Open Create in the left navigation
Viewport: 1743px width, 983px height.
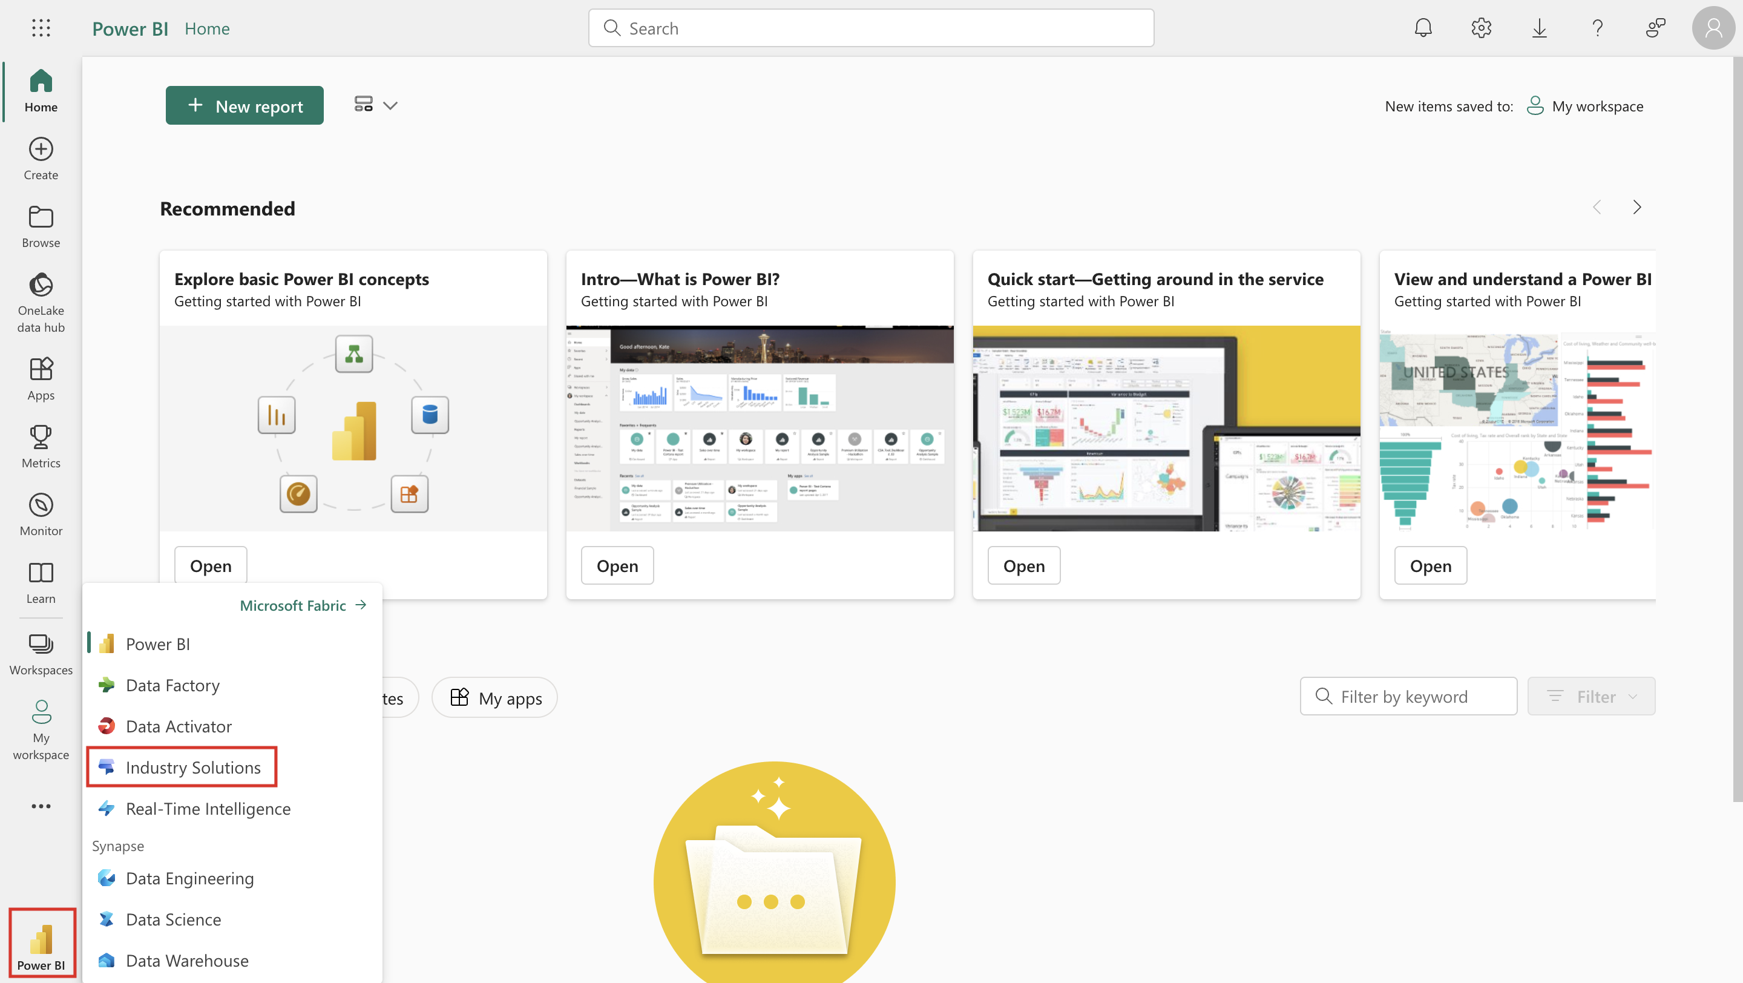[x=41, y=159]
